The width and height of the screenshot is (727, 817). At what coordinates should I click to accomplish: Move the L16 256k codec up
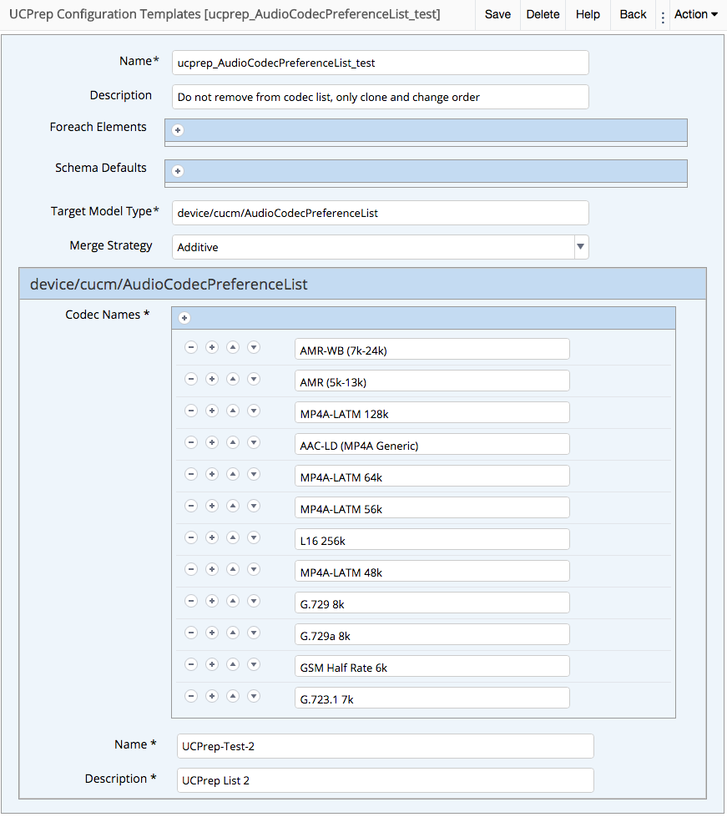(x=232, y=537)
